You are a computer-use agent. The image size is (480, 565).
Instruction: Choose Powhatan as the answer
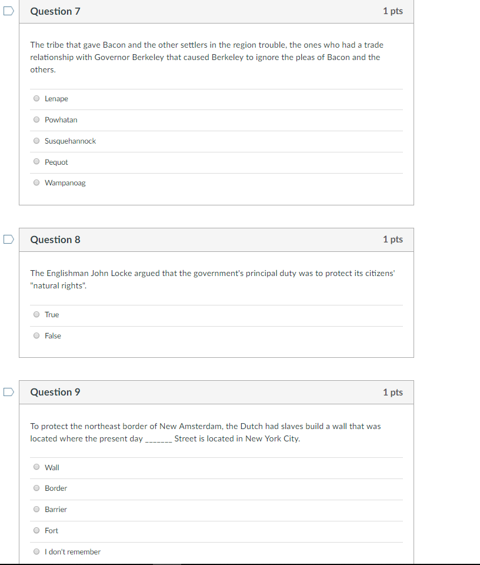click(36, 119)
